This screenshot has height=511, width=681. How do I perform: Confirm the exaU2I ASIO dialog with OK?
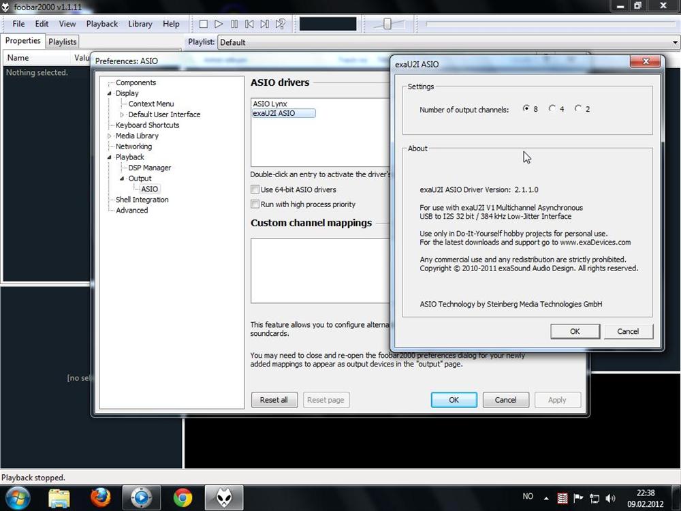[x=575, y=331]
